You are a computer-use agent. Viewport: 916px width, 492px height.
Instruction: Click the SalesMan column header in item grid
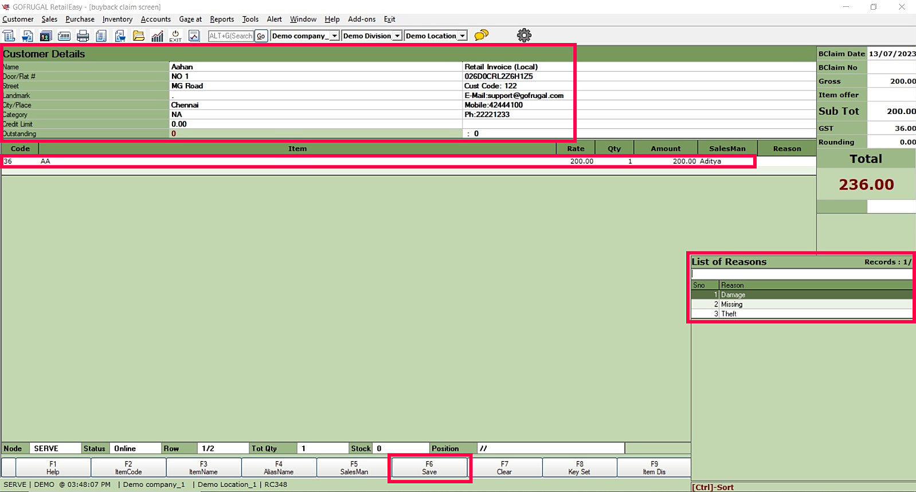pos(727,148)
